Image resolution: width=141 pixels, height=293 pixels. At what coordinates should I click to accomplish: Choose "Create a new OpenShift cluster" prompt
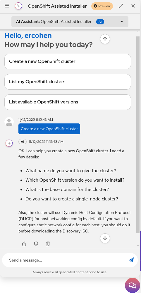(68, 61)
